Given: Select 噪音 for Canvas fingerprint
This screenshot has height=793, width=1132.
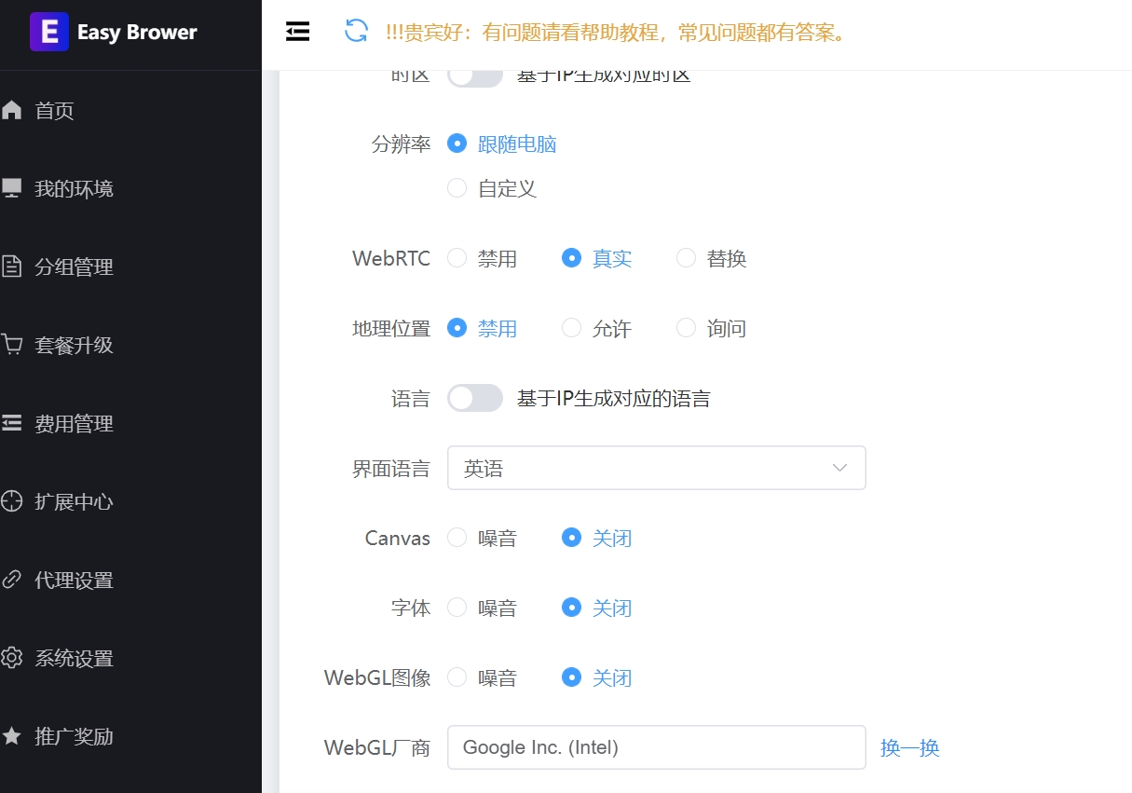Looking at the screenshot, I should pos(457,538).
